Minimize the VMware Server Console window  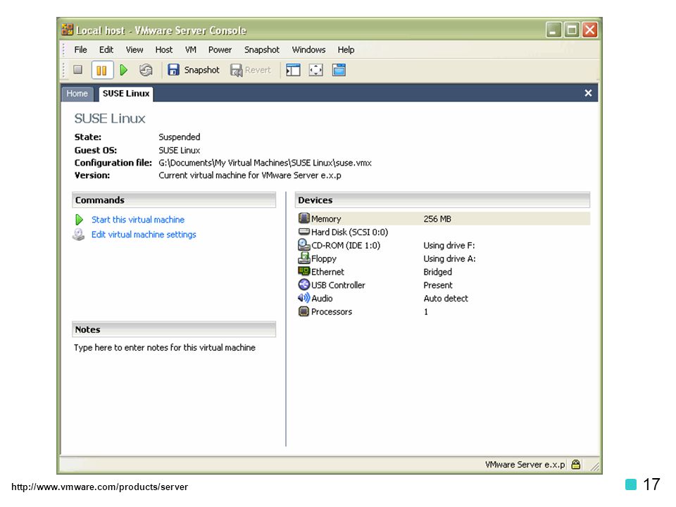tap(554, 30)
